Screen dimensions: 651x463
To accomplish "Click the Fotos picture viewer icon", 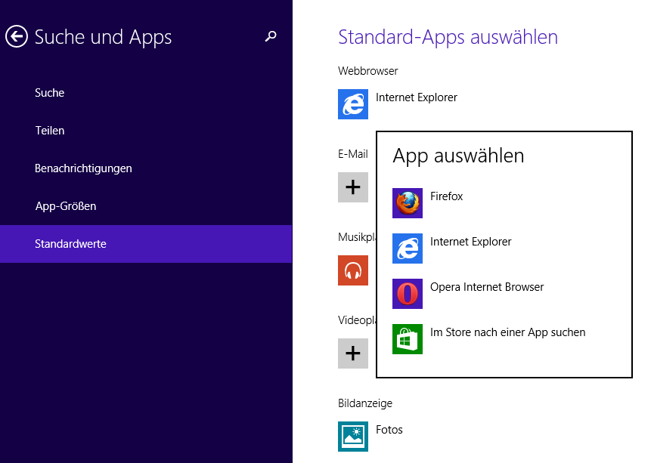I will (x=353, y=437).
